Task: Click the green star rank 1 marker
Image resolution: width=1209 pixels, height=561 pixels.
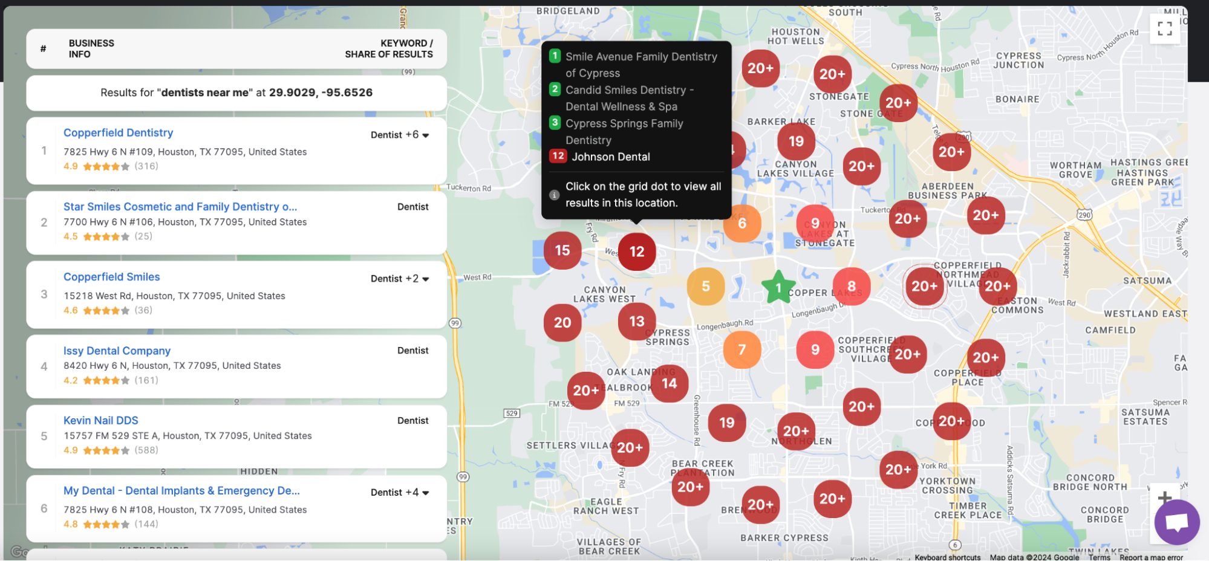Action: click(x=778, y=288)
